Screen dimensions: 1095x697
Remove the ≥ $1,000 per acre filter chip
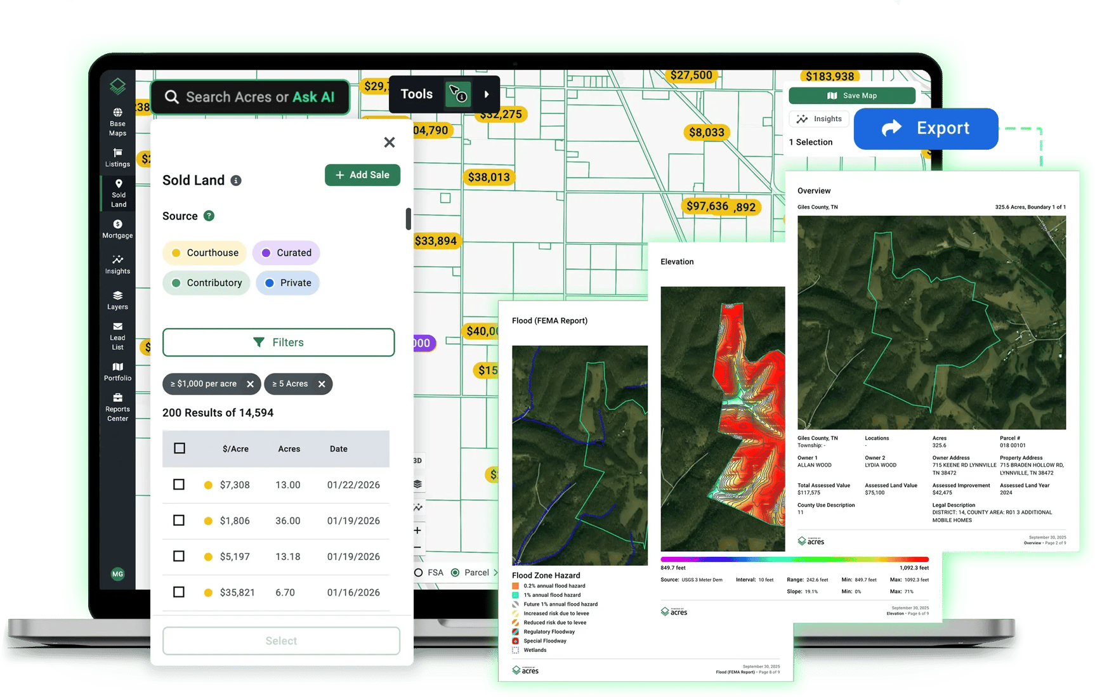click(x=250, y=384)
